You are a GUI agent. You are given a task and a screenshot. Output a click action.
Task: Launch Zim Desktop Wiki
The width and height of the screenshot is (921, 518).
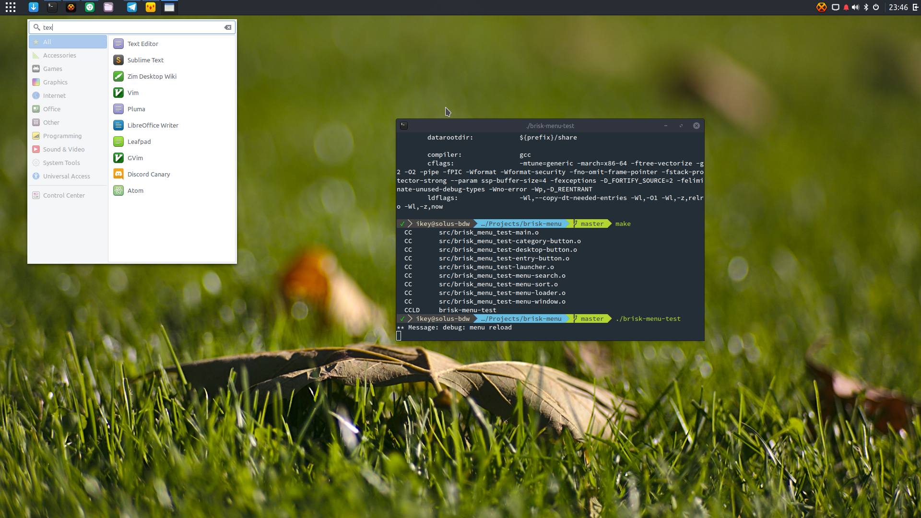(x=172, y=76)
